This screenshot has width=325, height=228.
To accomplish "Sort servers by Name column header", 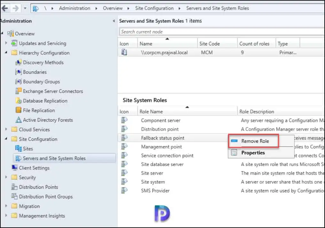I will click(167, 44).
